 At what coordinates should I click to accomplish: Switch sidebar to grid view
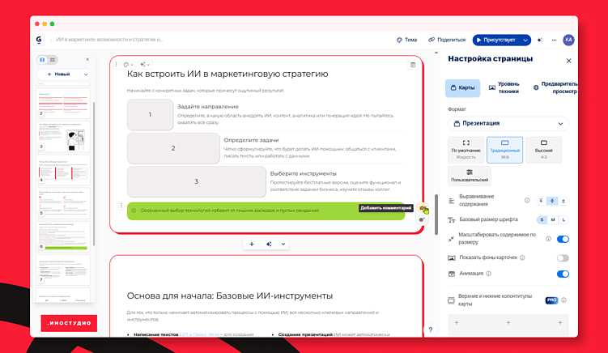coord(53,60)
